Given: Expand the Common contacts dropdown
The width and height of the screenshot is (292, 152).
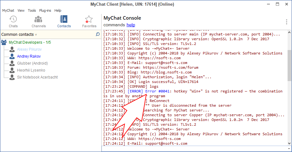Looking at the screenshot, I should tap(19, 34).
